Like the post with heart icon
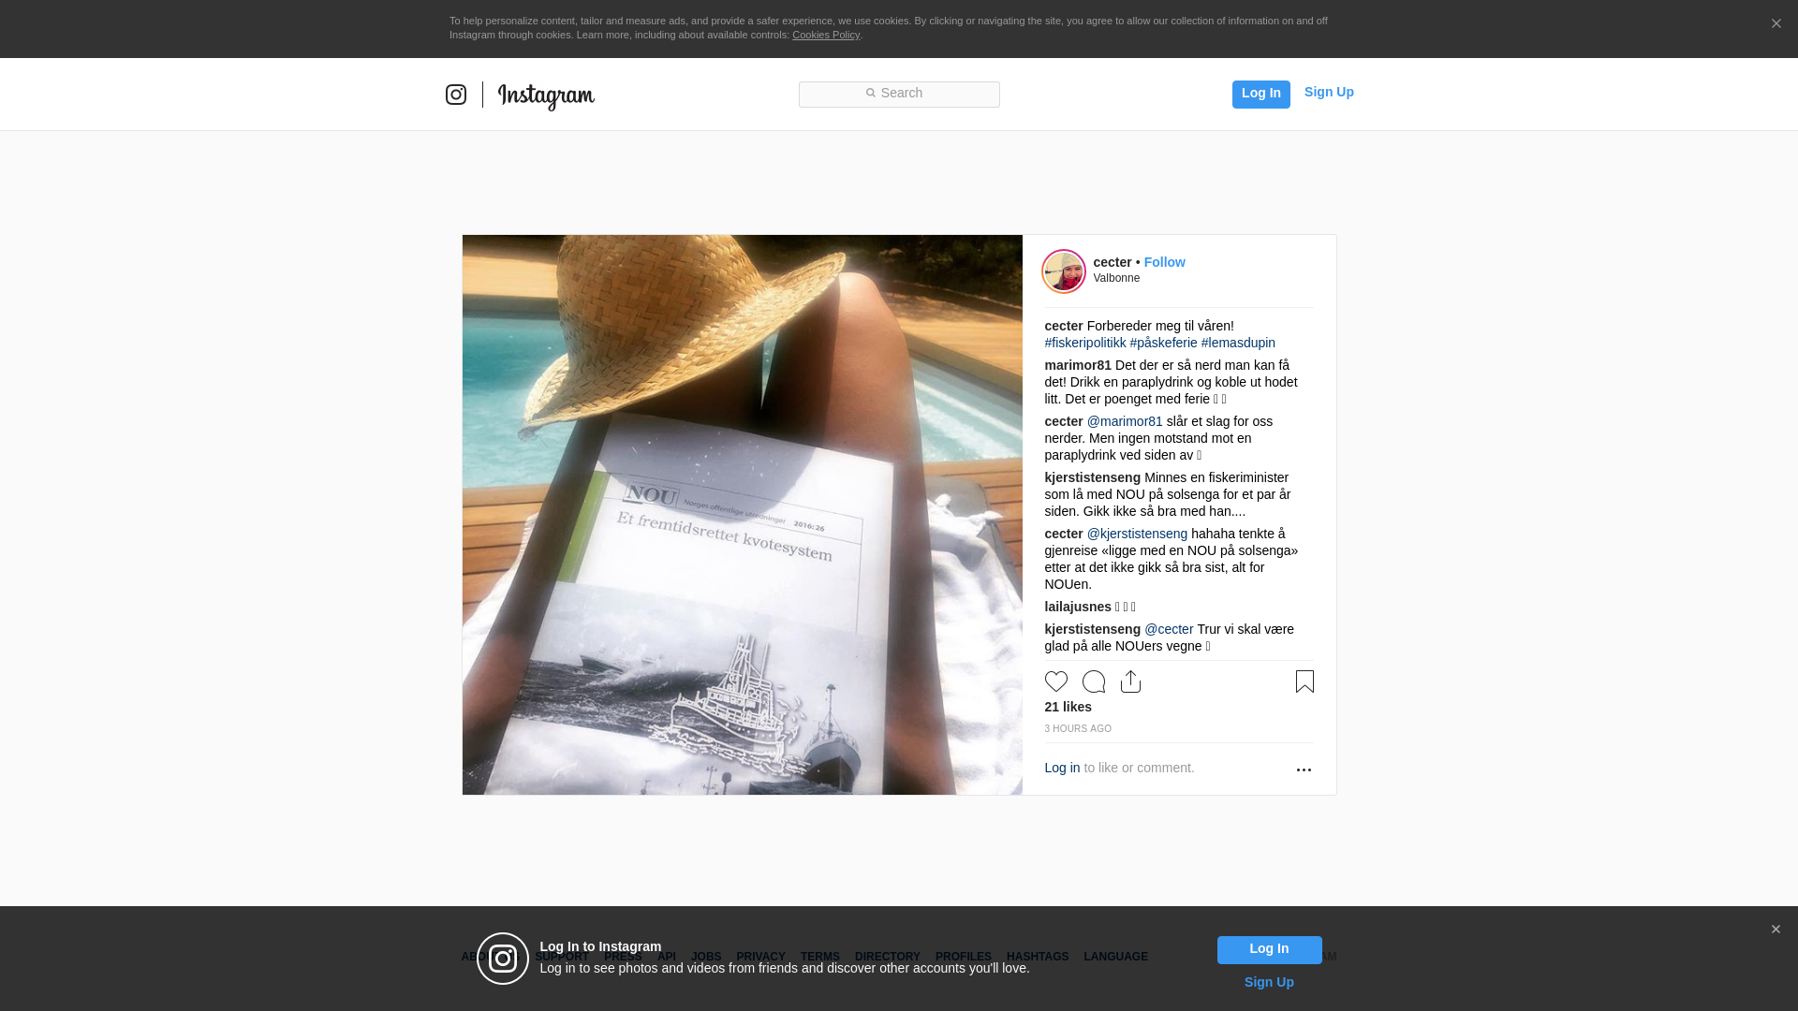This screenshot has height=1011, width=1798. point(1056,681)
